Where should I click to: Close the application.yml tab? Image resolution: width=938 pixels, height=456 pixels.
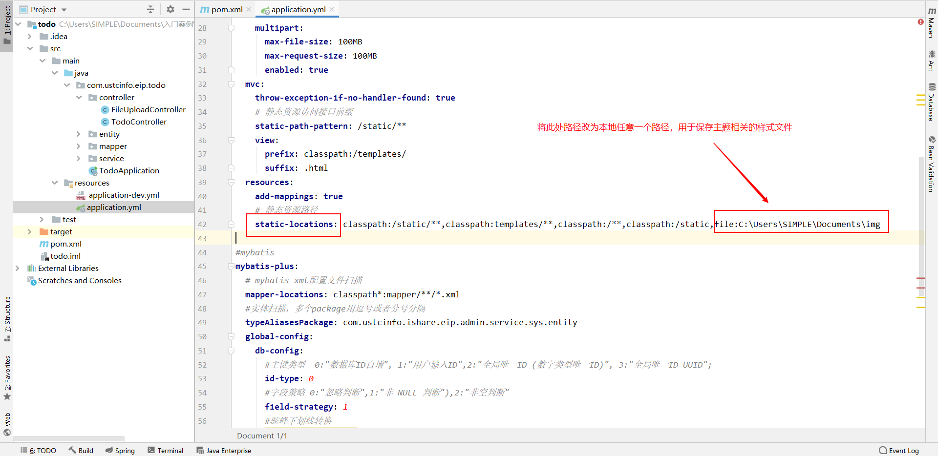pyautogui.click(x=332, y=9)
